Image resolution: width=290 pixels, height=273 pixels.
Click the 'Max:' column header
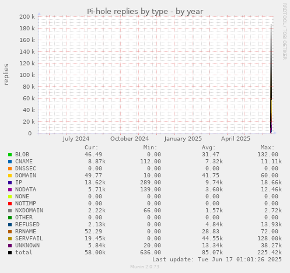tap(267, 148)
